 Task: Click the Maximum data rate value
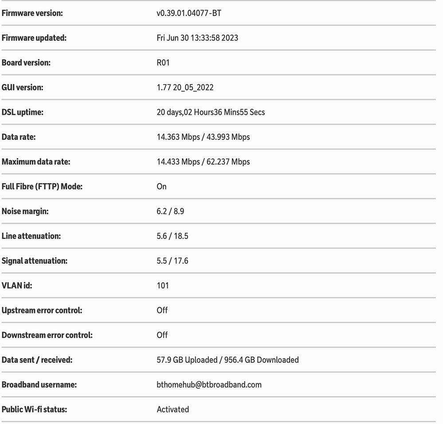click(x=203, y=162)
